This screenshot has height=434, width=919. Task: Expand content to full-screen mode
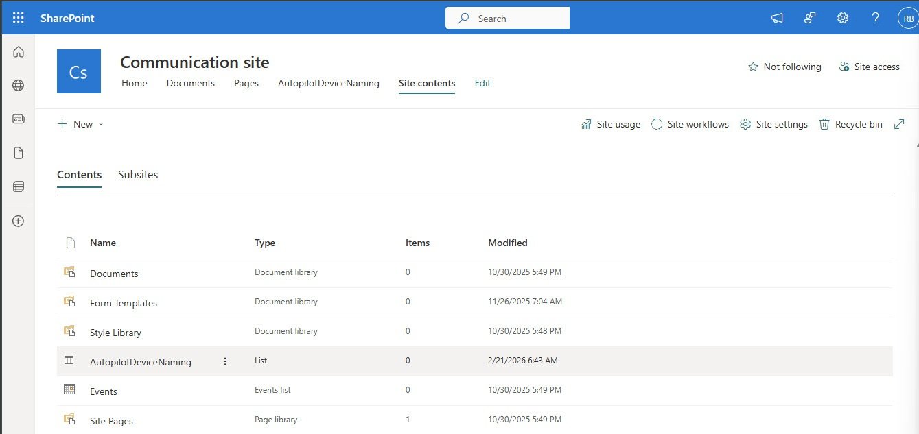pyautogui.click(x=899, y=124)
